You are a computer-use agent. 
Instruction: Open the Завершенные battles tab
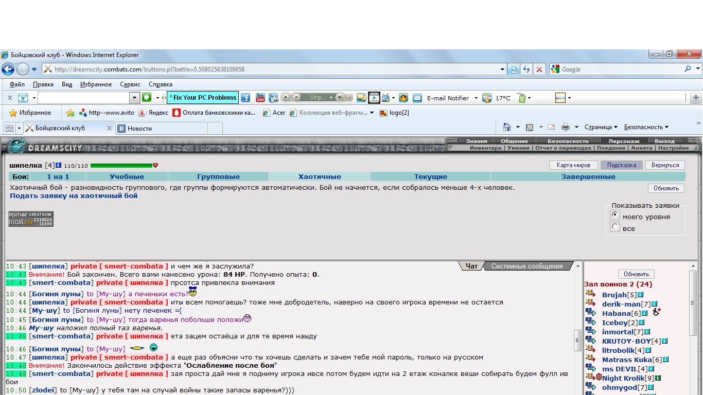[588, 176]
